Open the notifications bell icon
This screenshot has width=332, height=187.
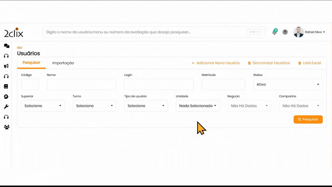pos(274,32)
